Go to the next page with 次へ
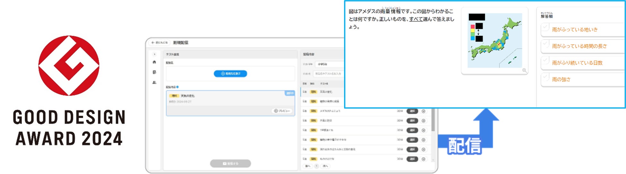Viewport: 626px width, 174px height. click(x=325, y=166)
